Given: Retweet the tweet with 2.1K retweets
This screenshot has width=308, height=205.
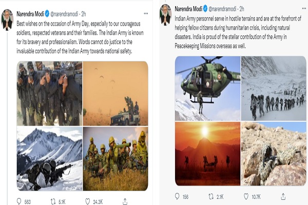Looking at the screenshot, I should click(211, 196).
